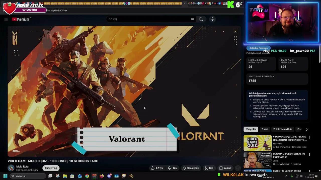Open the blue photo app on taskbar
This screenshot has width=321, height=180.
point(116,176)
